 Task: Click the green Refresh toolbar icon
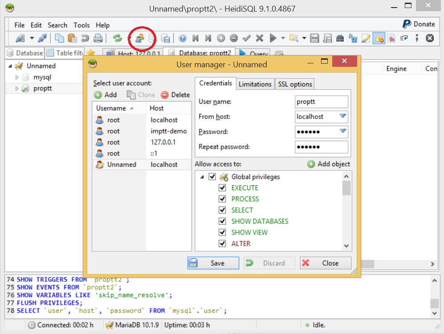tap(117, 38)
